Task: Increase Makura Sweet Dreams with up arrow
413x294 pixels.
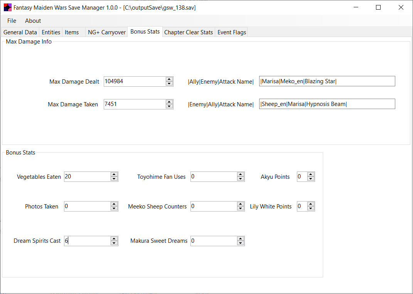Action: pyautogui.click(x=241, y=239)
